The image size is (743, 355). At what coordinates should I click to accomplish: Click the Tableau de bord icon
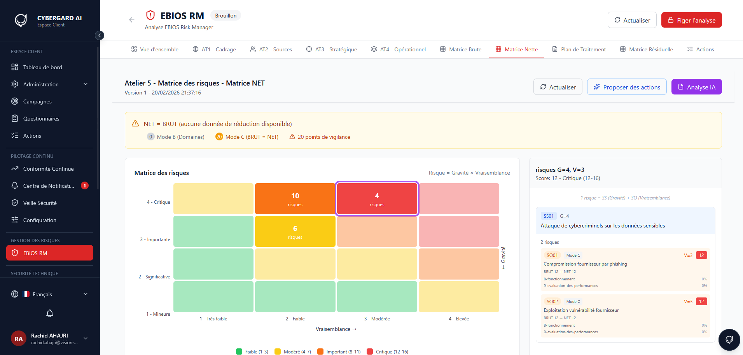click(15, 67)
